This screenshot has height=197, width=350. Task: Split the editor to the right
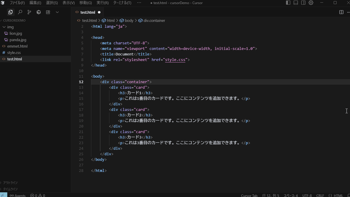(x=341, y=12)
